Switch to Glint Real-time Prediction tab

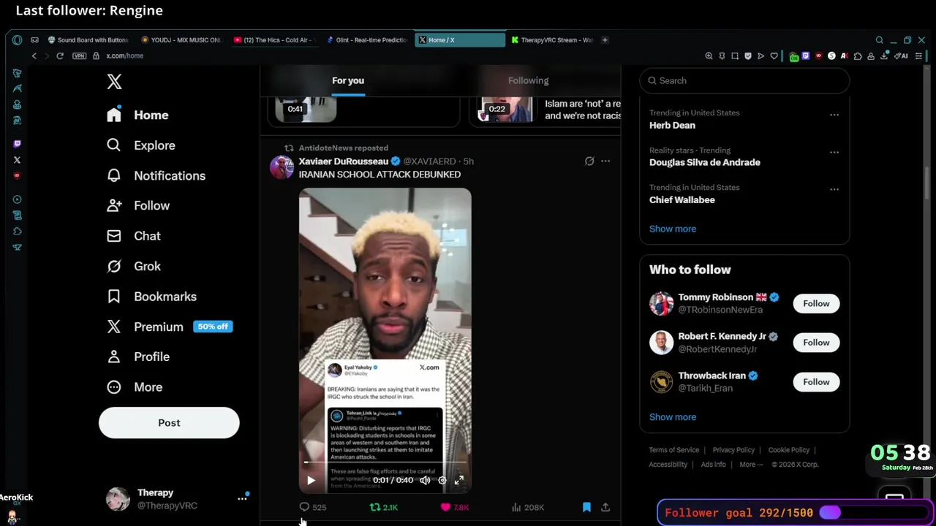click(x=367, y=40)
